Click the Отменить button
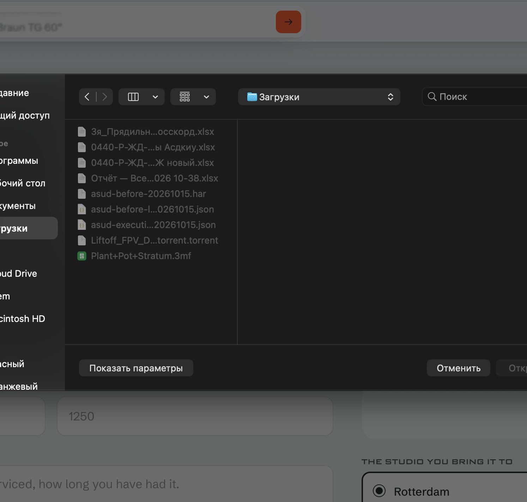Viewport: 527px width, 502px height. point(459,368)
